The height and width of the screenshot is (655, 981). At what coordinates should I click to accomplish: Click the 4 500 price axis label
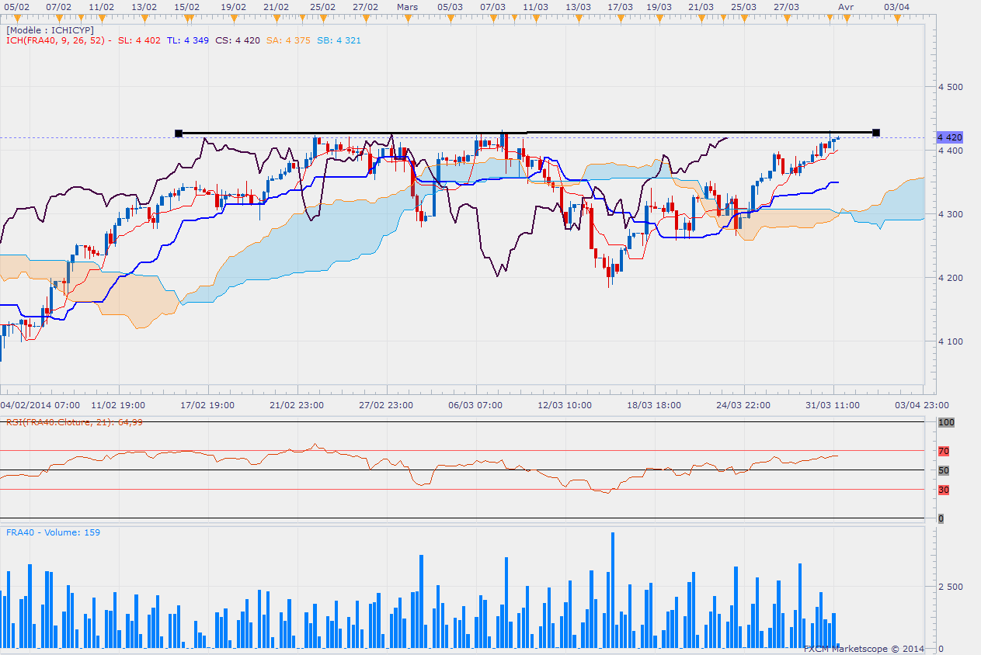click(951, 87)
